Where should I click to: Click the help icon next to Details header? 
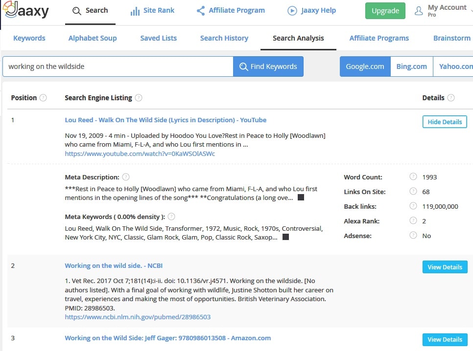pos(450,98)
